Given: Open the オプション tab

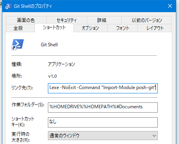Looking at the screenshot, I should [x=90, y=28].
